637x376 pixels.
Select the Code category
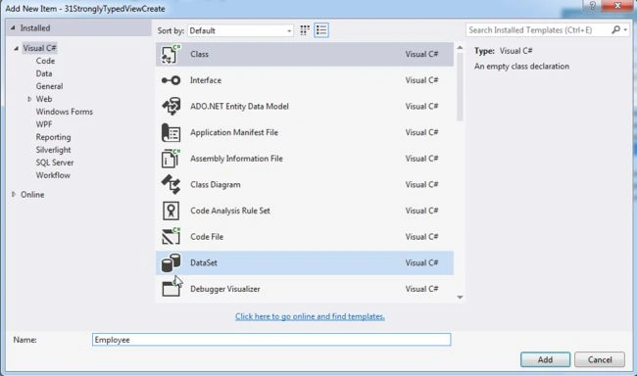coord(45,61)
